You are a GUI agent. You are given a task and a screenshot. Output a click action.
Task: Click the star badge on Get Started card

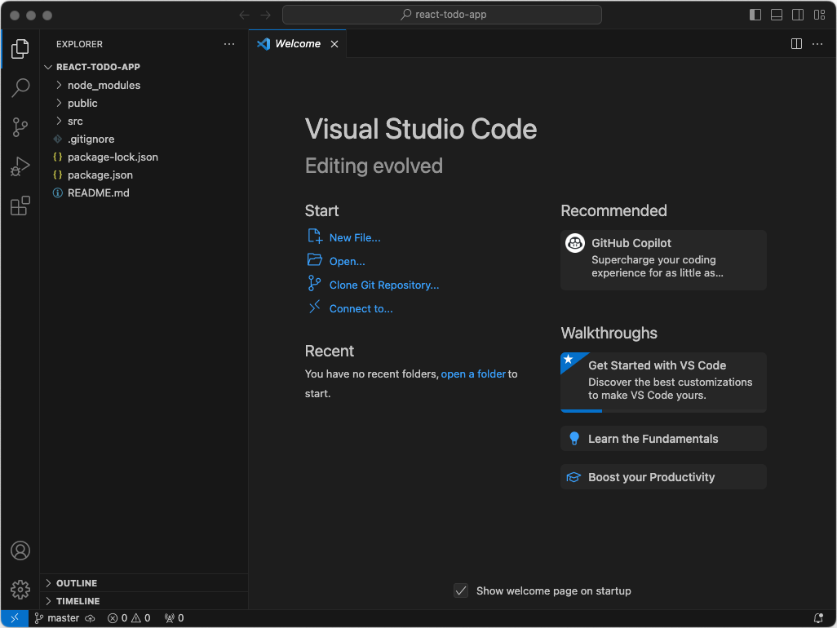pos(569,360)
